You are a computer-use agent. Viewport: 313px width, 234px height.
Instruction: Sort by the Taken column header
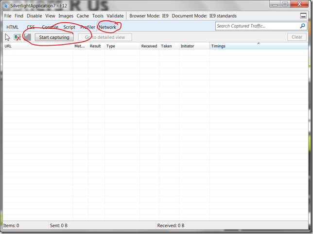[169, 46]
